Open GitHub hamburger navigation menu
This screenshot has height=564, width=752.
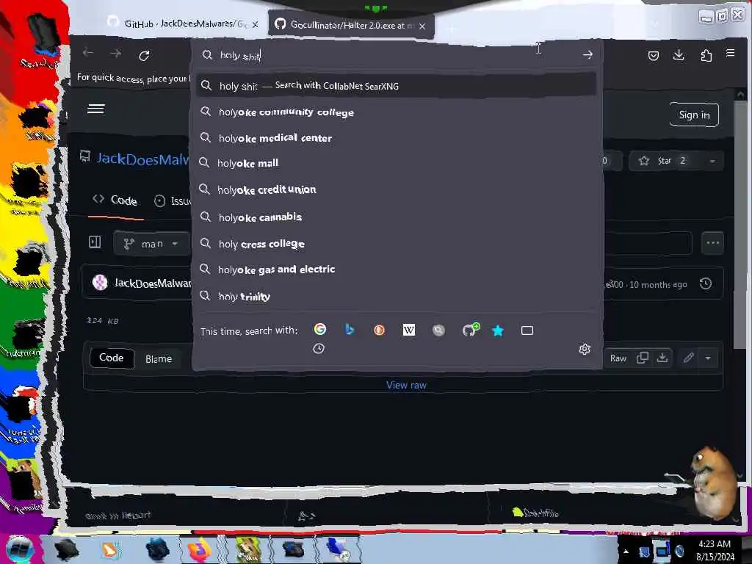pyautogui.click(x=95, y=109)
